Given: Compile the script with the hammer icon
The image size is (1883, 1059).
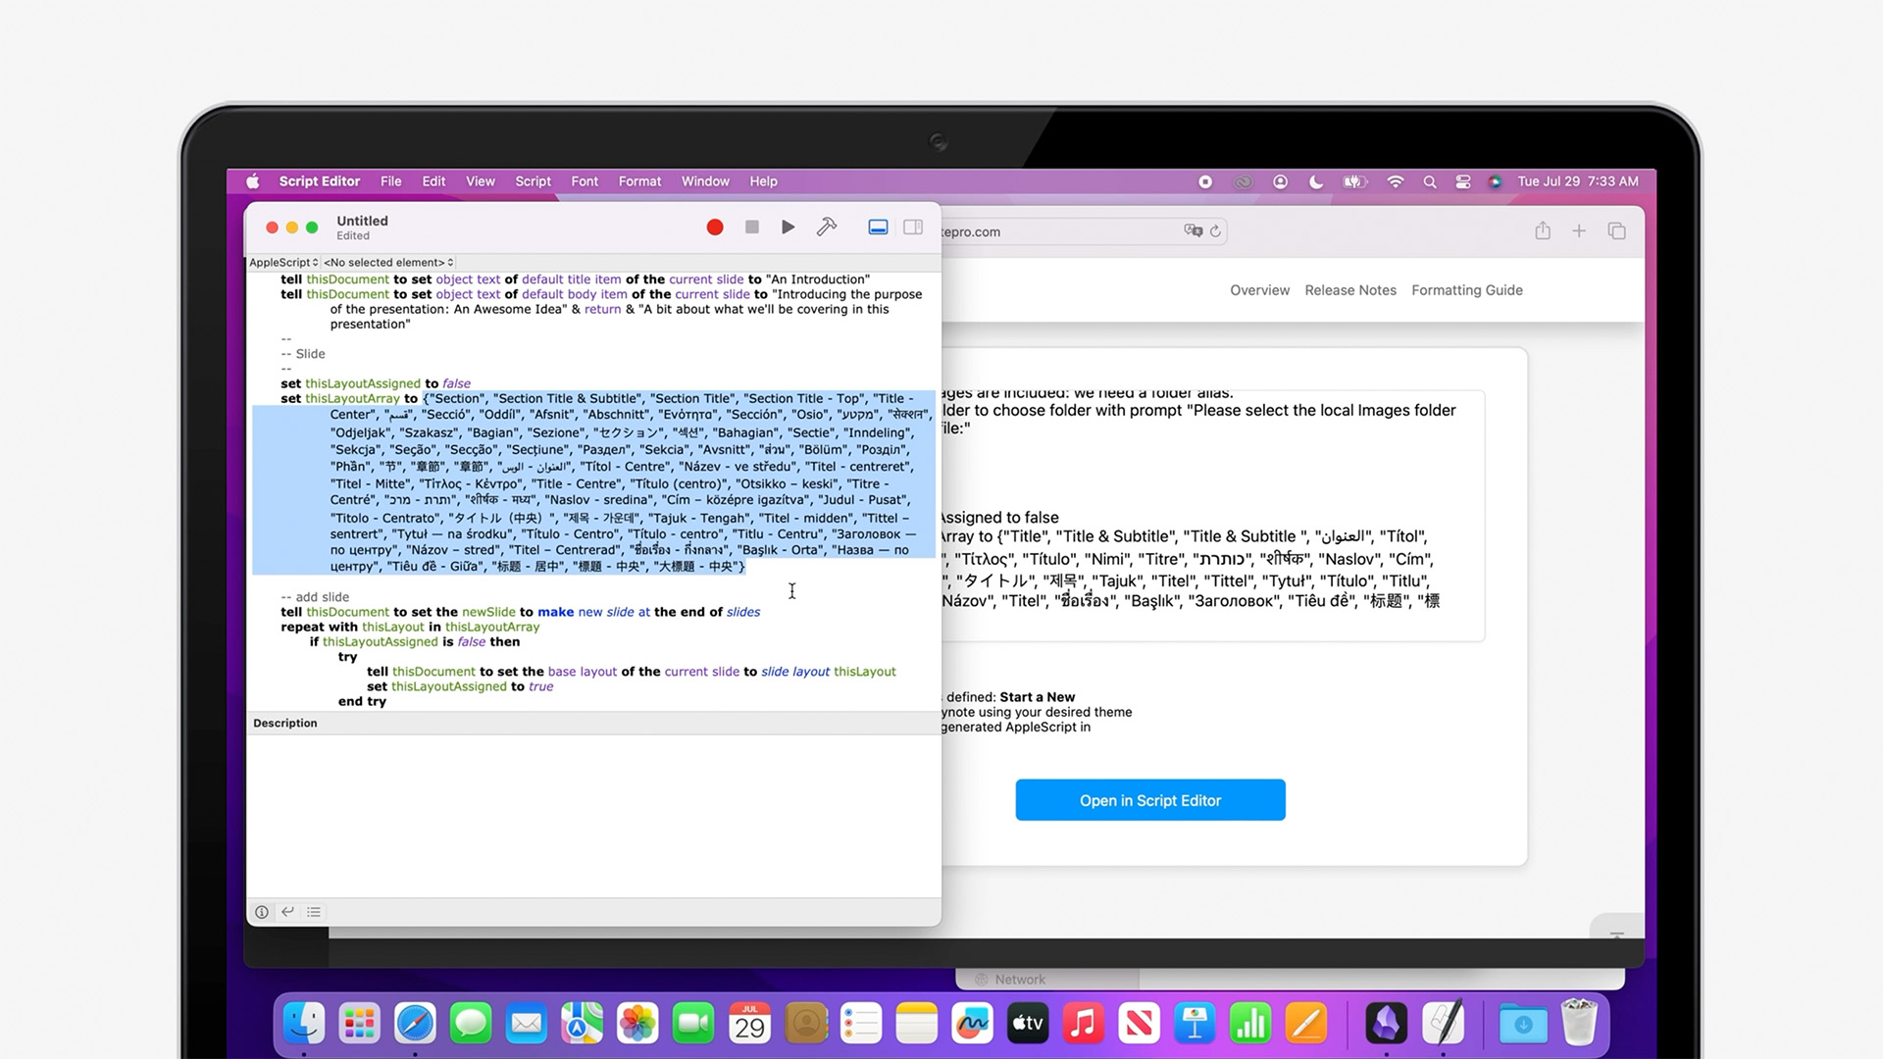Looking at the screenshot, I should [827, 227].
